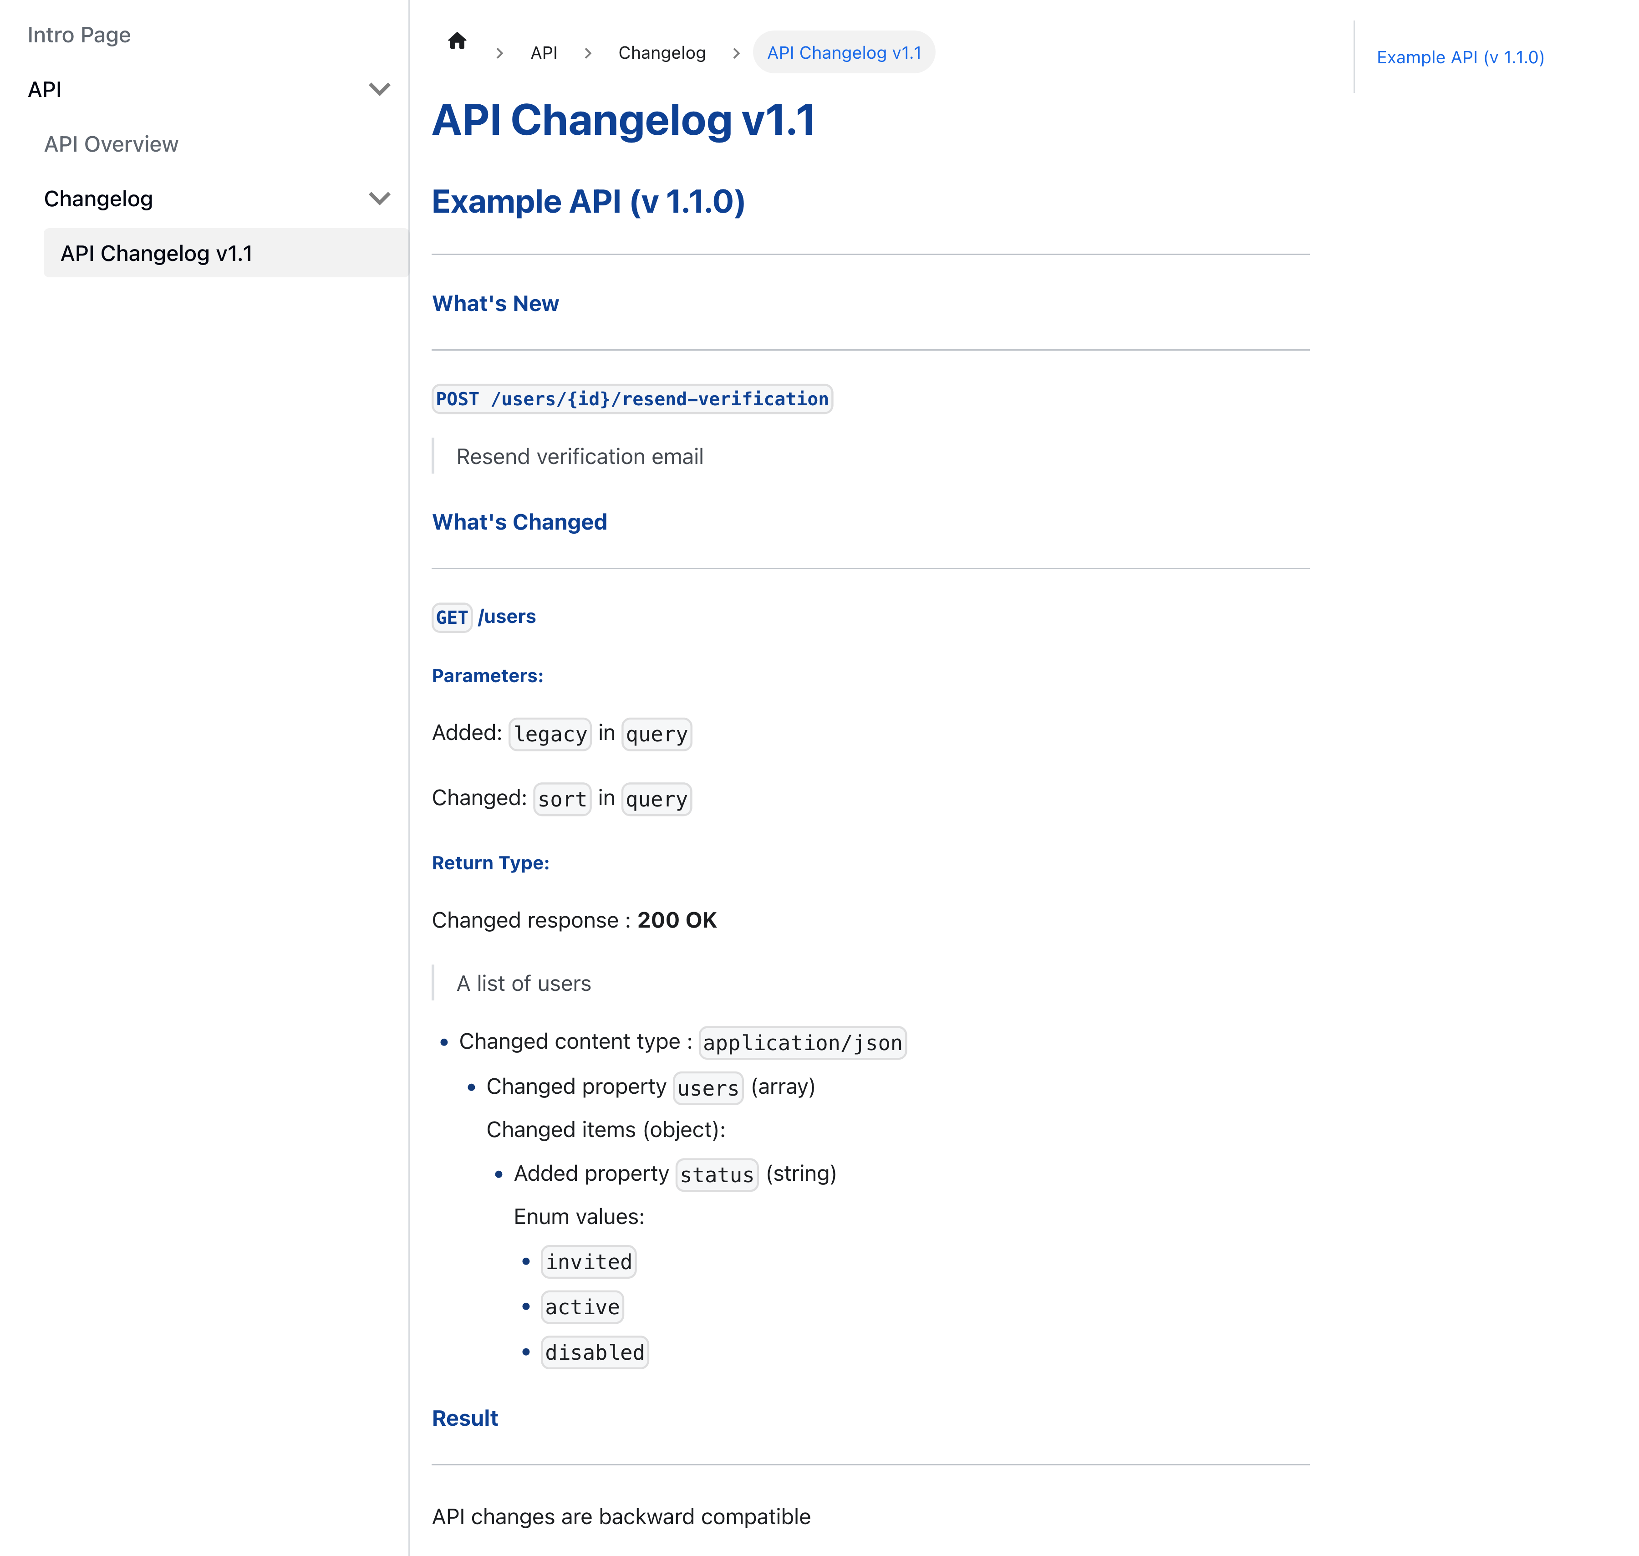The image size is (1639, 1556).
Task: Click the API Changelog v1.1 breadcrumb pill
Action: (x=844, y=53)
